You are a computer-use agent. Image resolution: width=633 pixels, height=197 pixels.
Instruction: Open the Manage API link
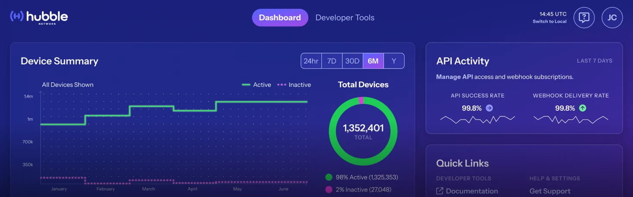pyautogui.click(x=454, y=77)
